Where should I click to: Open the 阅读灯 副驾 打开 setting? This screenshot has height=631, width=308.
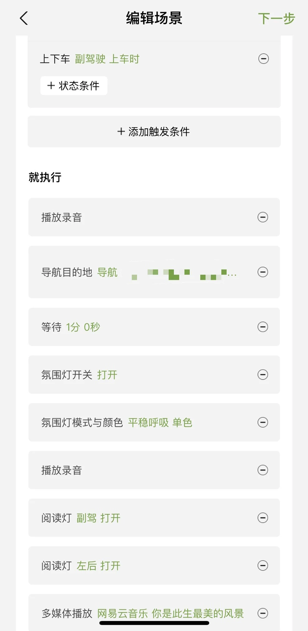click(x=98, y=518)
